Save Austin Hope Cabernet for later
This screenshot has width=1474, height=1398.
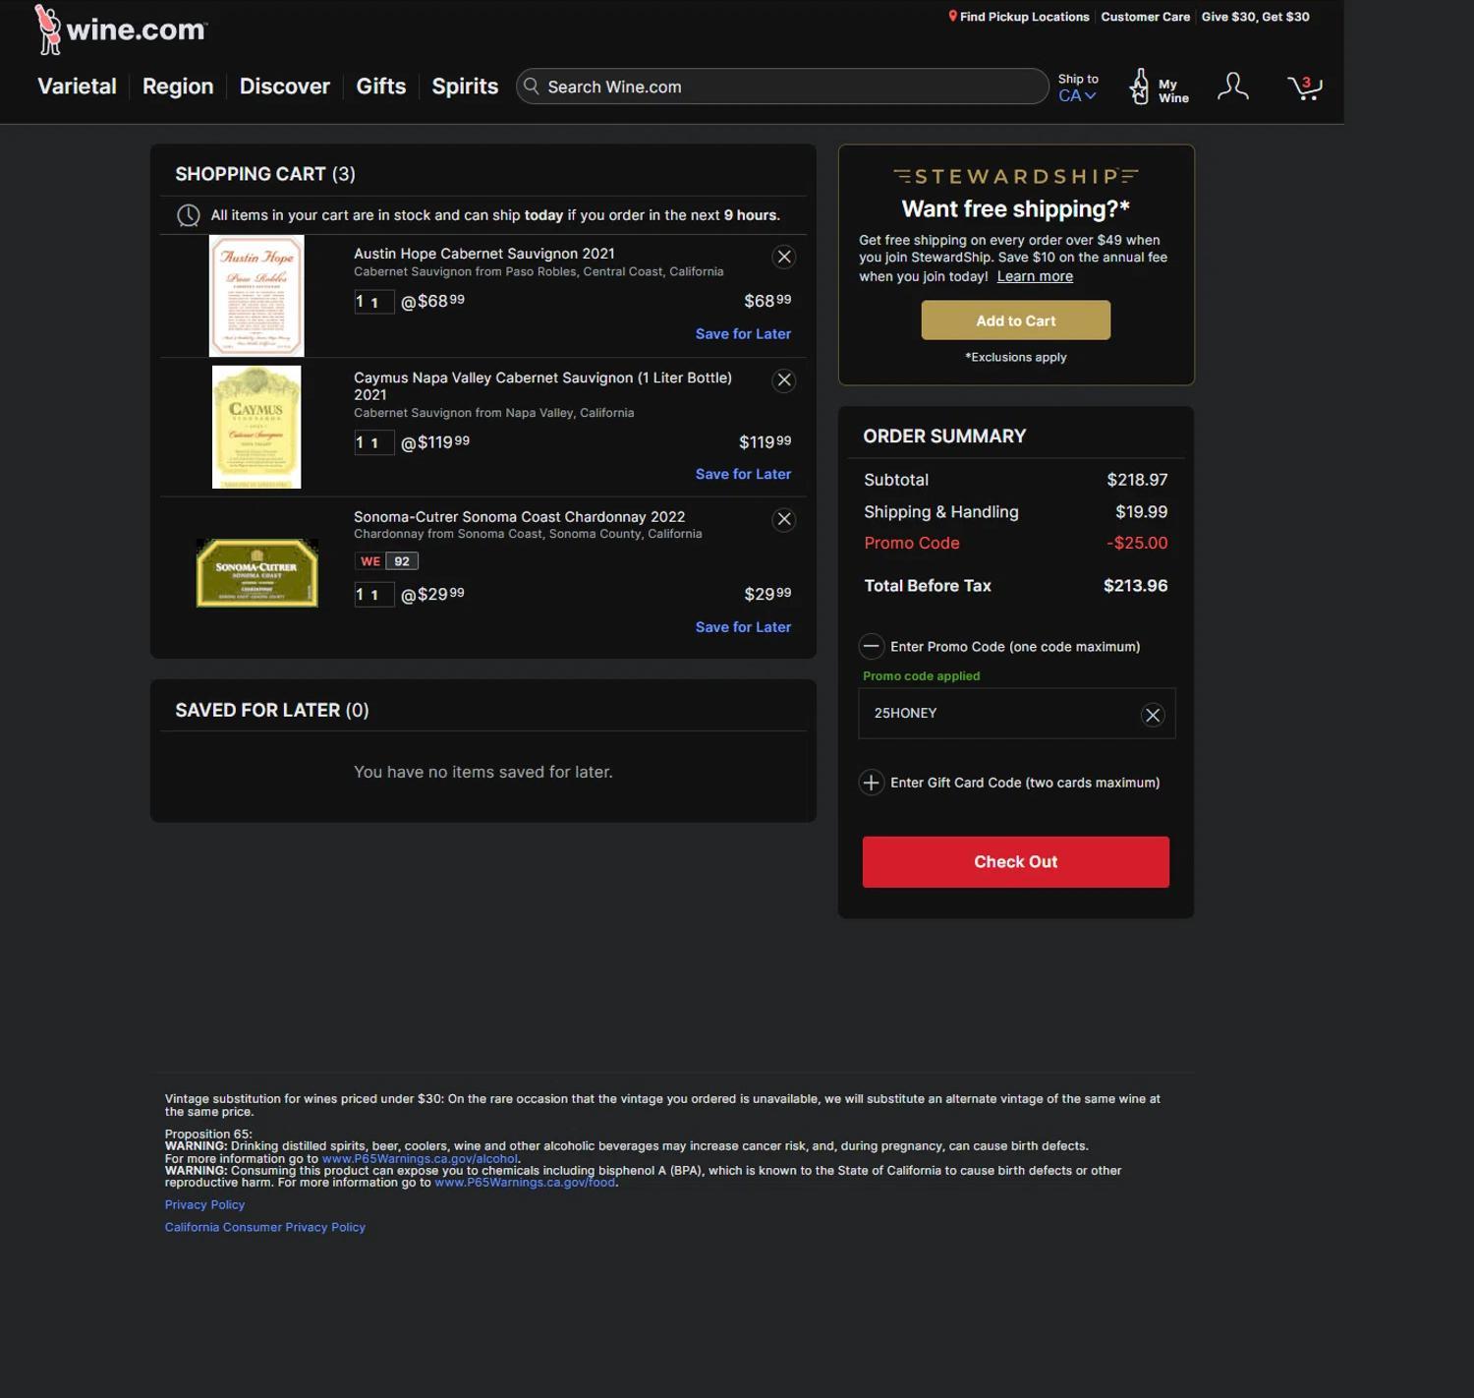pos(743,334)
